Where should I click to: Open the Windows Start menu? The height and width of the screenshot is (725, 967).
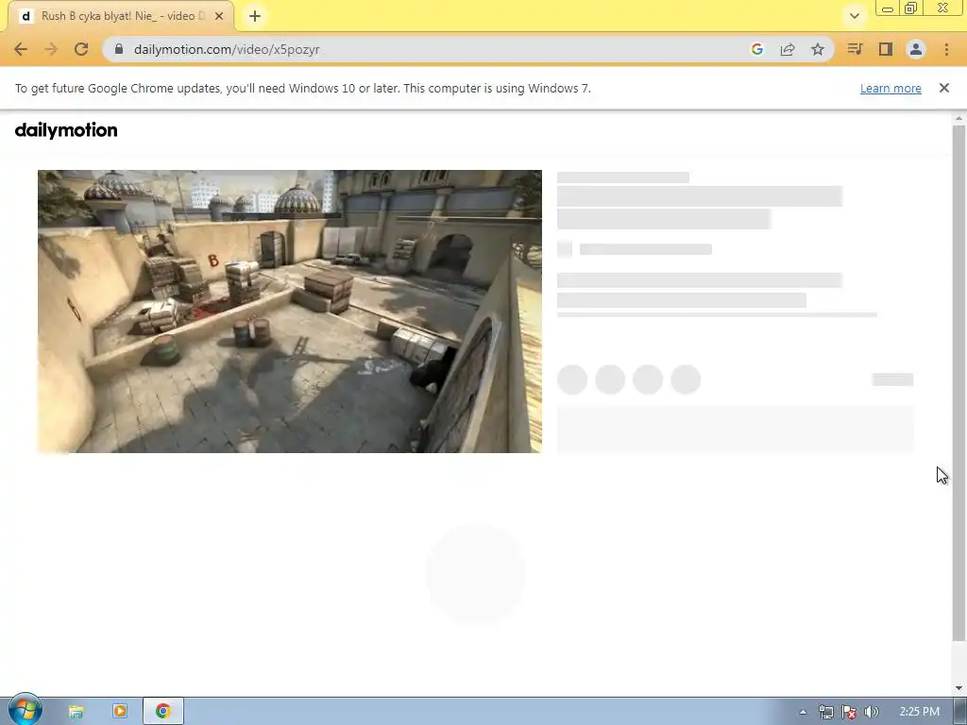tap(25, 710)
